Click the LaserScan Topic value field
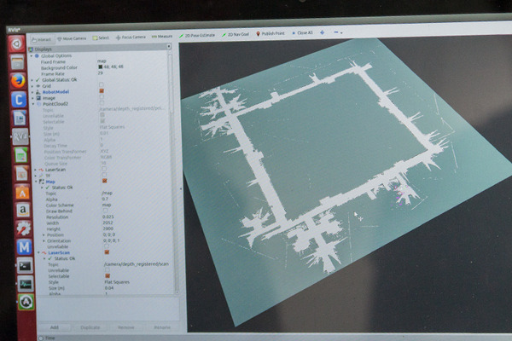 click(x=132, y=265)
